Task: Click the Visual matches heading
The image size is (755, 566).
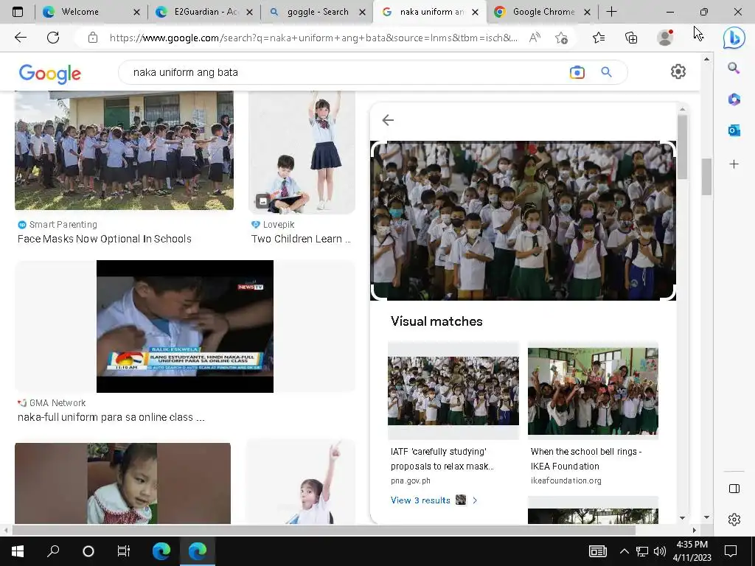Action: click(x=436, y=321)
